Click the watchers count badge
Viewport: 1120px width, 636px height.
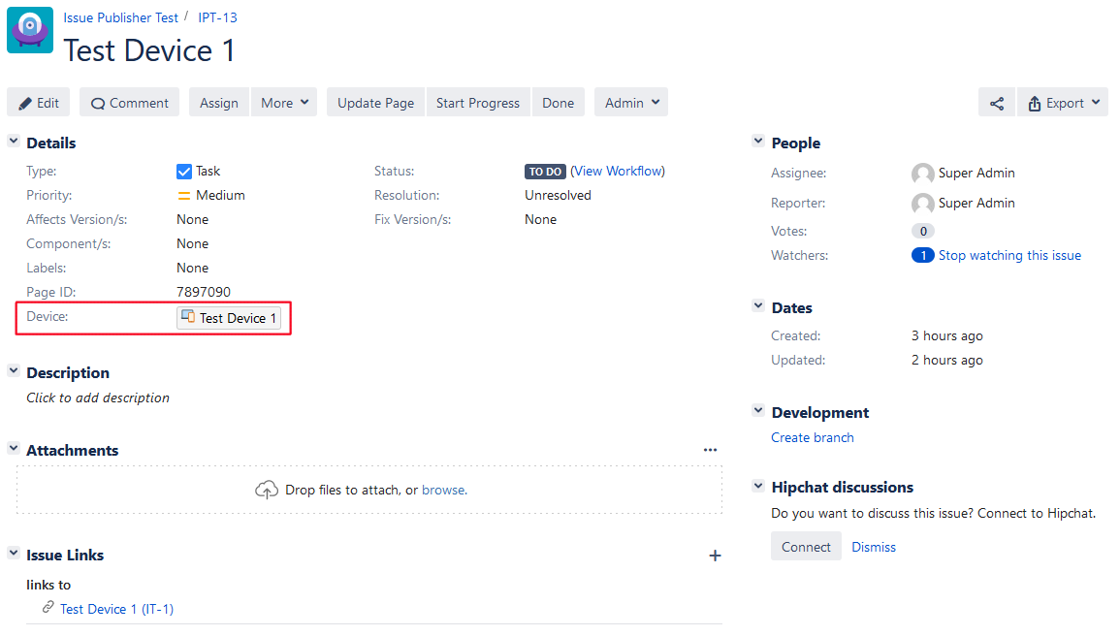click(x=922, y=256)
